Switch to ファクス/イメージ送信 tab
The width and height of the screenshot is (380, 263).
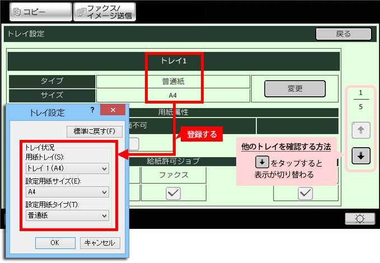tap(105, 12)
